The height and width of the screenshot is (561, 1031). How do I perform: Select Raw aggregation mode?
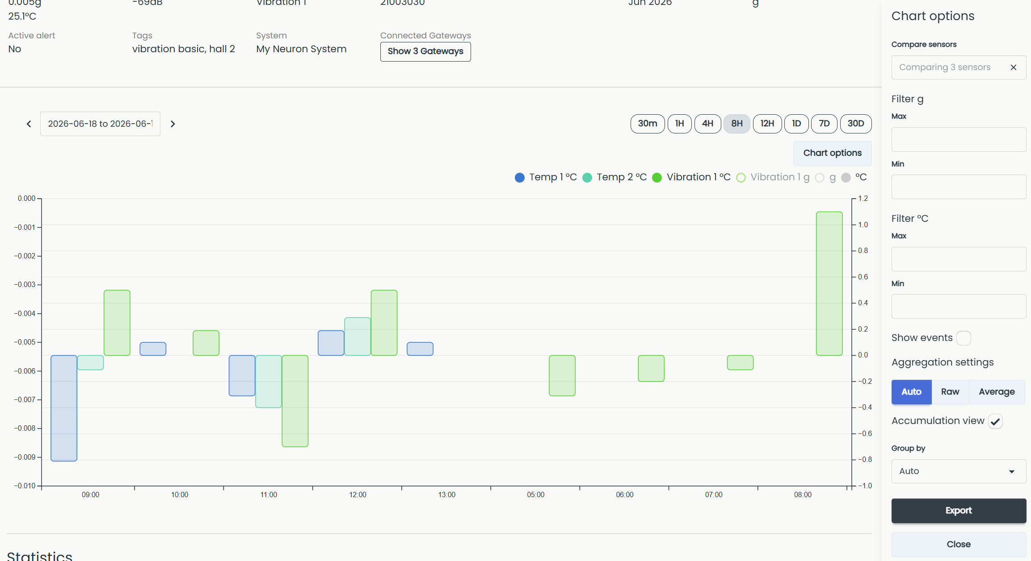click(x=950, y=392)
